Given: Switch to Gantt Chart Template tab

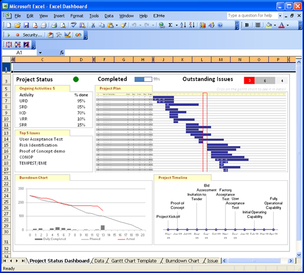Looking at the screenshot, I should point(134,261).
